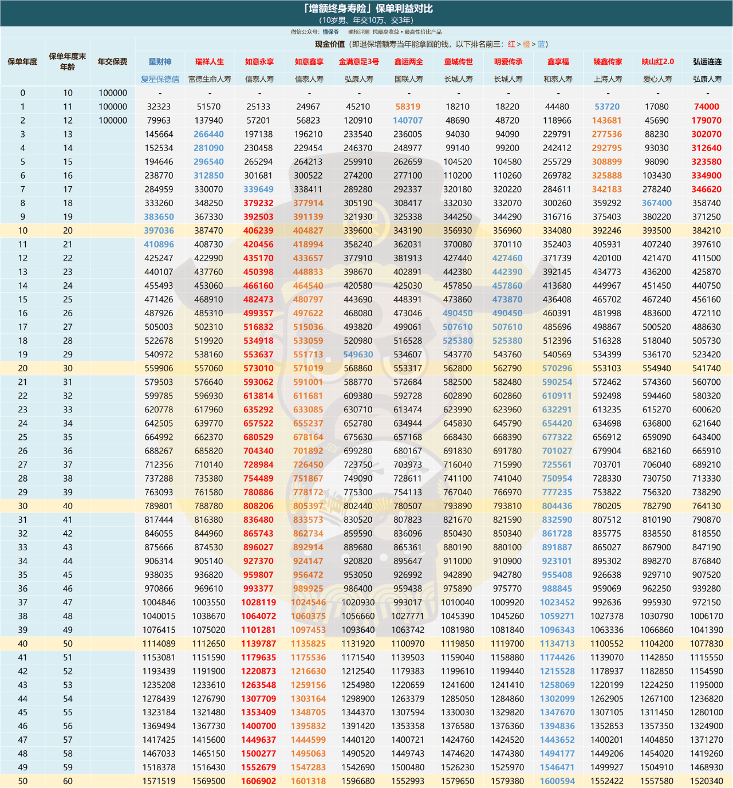Image resolution: width=733 pixels, height=788 pixels.
Task: Select insurer name 富德生命人寿
Action: 210,79
